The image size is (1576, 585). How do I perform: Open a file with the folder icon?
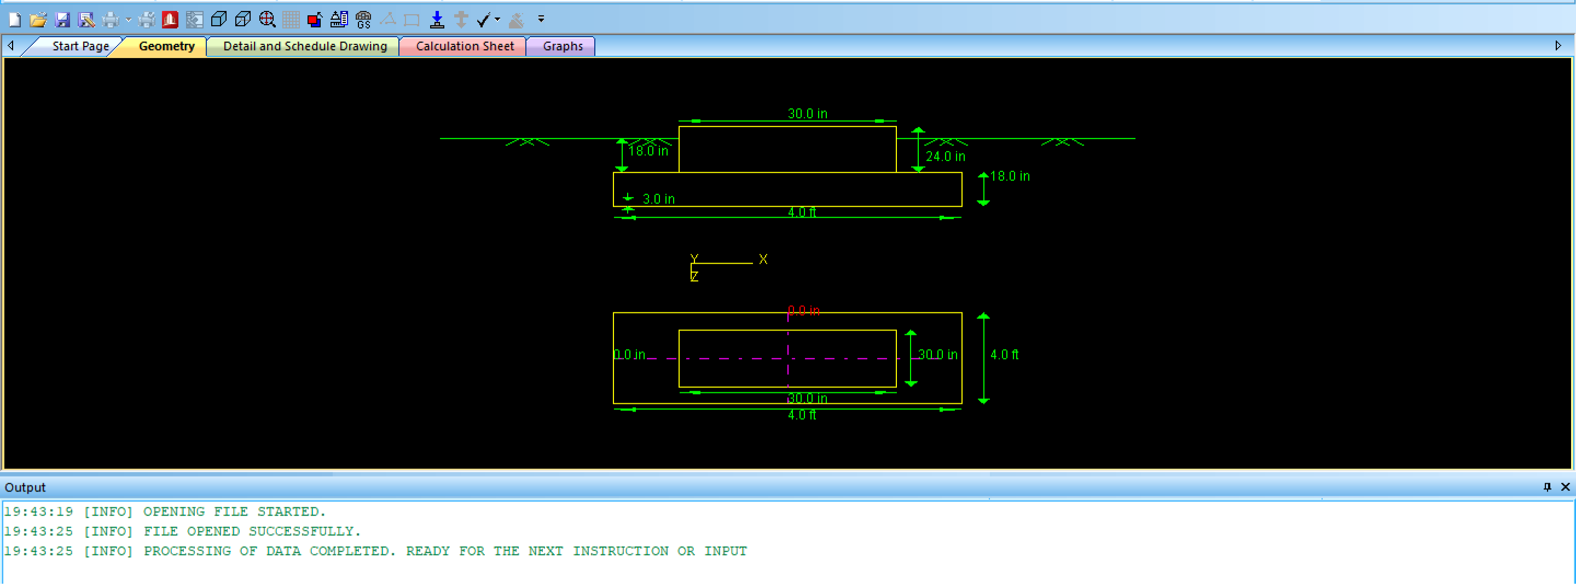pyautogui.click(x=38, y=20)
